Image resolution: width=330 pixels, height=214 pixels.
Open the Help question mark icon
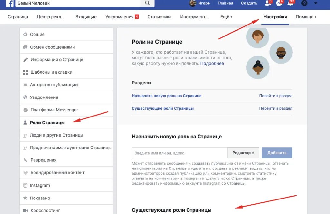tap(304, 4)
